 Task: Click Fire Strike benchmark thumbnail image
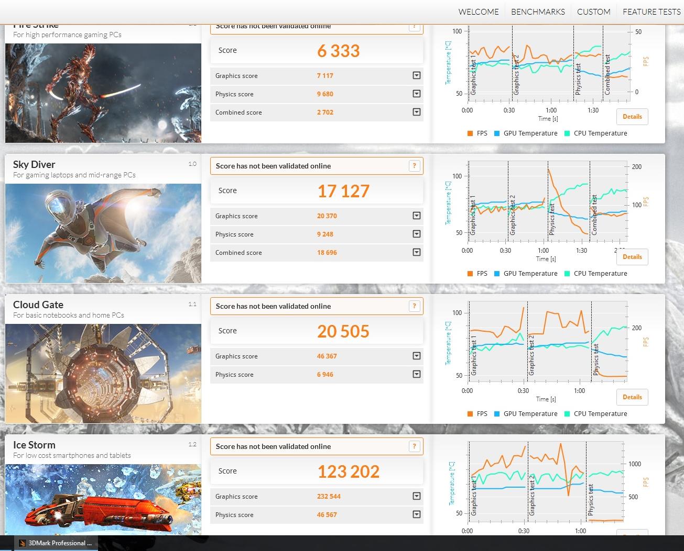[x=103, y=93]
